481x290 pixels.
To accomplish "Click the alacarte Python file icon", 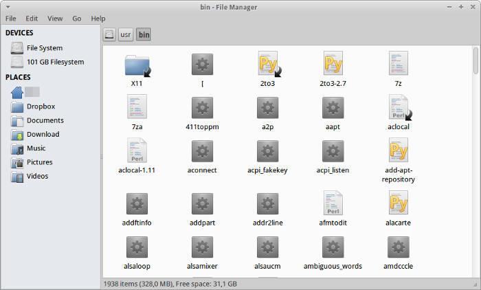I will 398,203.
